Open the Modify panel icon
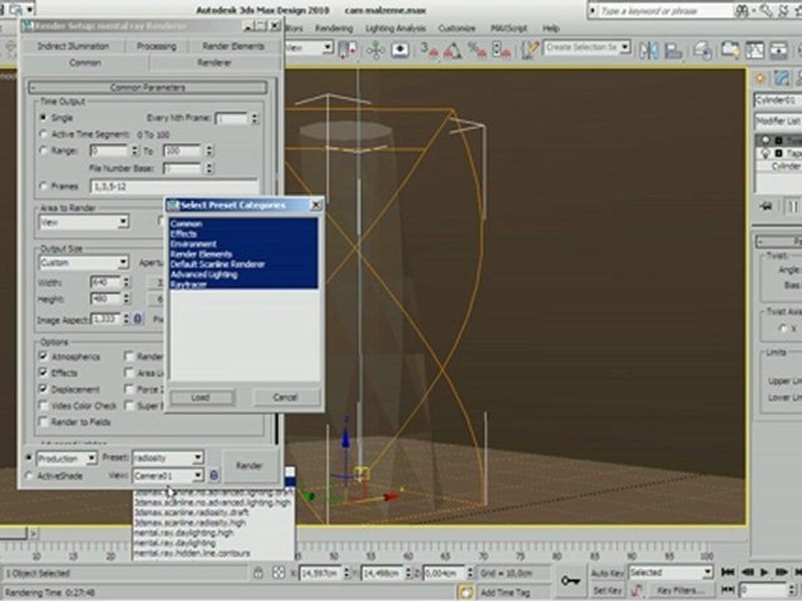 point(782,78)
